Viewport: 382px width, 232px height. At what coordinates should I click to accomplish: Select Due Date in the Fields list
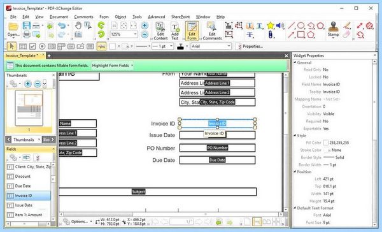(23, 186)
